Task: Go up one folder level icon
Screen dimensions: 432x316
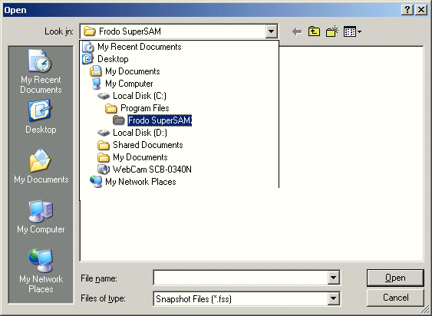Action: 314,31
